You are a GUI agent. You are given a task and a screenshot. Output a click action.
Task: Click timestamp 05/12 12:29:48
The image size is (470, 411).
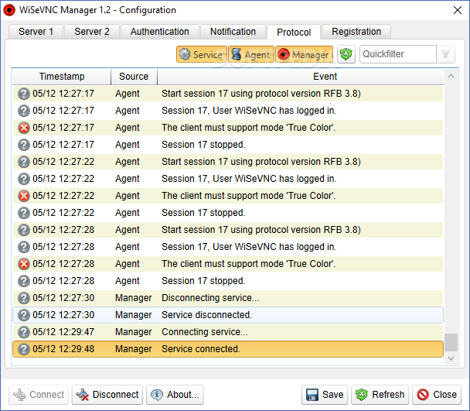tap(63, 349)
